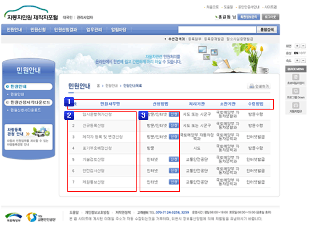The image size is (309, 229).
Task: Open the 임시운행허가신청 table entry
Action: [x=97, y=114]
